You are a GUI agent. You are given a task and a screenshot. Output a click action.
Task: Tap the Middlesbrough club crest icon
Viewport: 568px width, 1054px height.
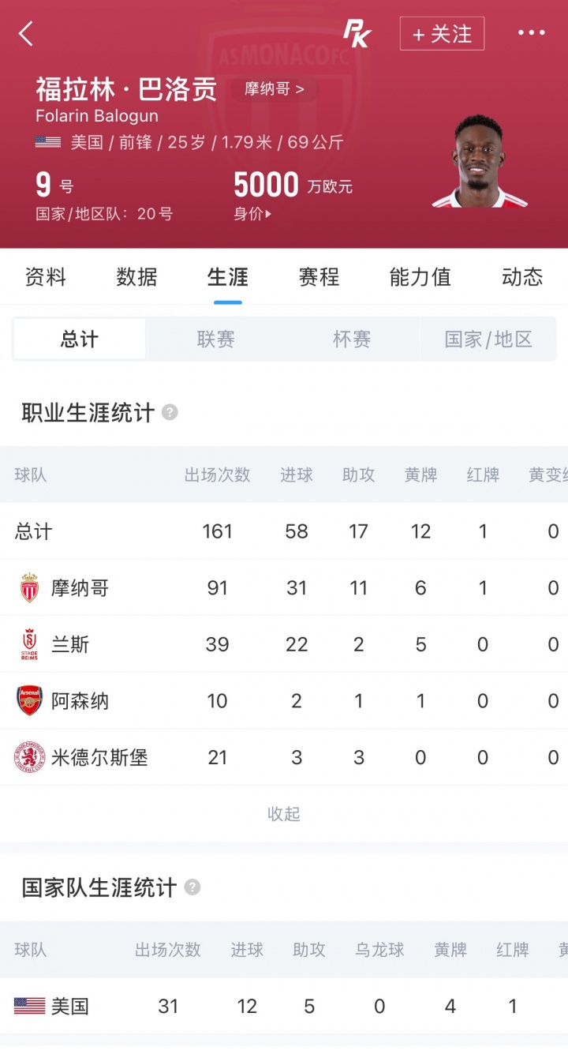pos(29,758)
